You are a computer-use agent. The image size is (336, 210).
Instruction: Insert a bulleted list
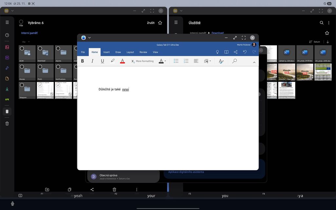(176, 61)
